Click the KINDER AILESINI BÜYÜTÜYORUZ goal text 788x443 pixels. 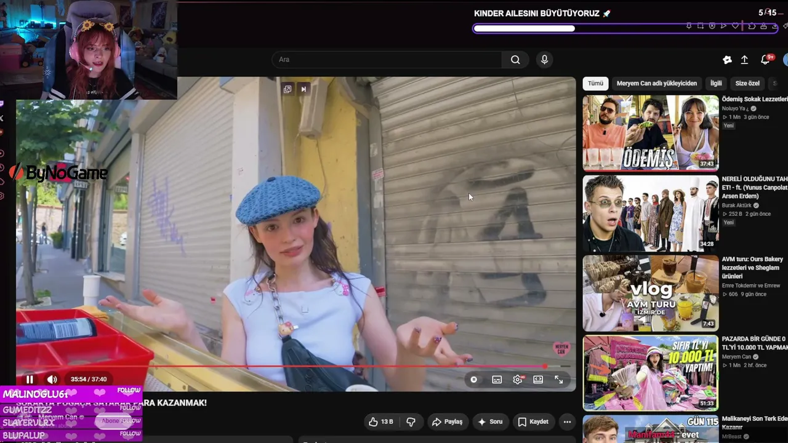538,14
